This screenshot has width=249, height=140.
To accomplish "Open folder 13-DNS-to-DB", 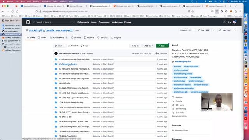I will click(65, 117).
